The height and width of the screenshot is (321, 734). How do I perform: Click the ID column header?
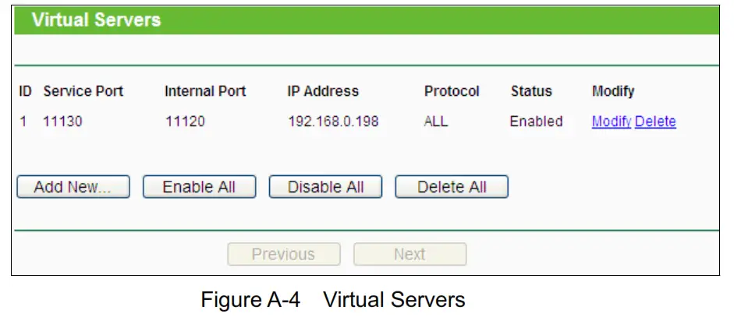tap(25, 91)
